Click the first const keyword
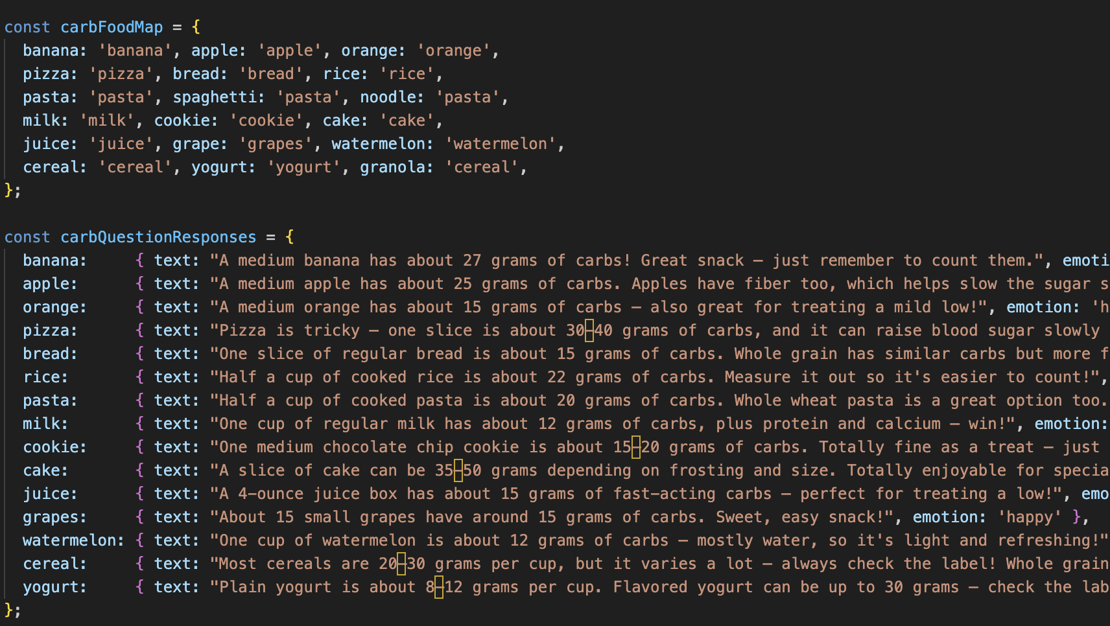Viewport: 1110px width, 626px height. 27,27
